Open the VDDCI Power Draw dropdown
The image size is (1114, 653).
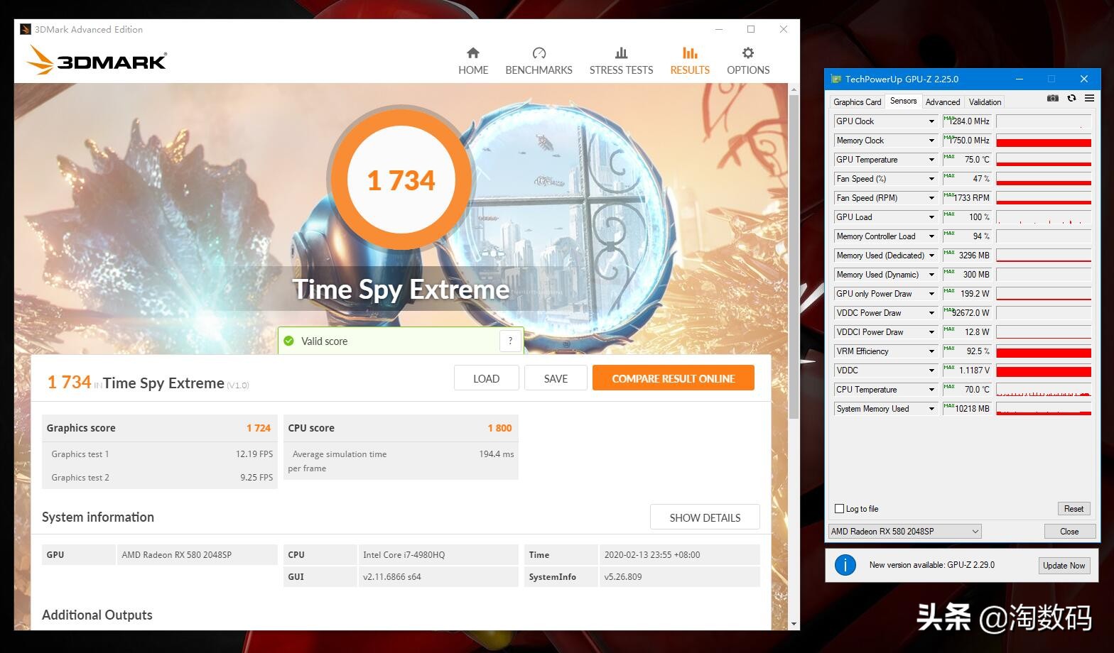pyautogui.click(x=931, y=332)
